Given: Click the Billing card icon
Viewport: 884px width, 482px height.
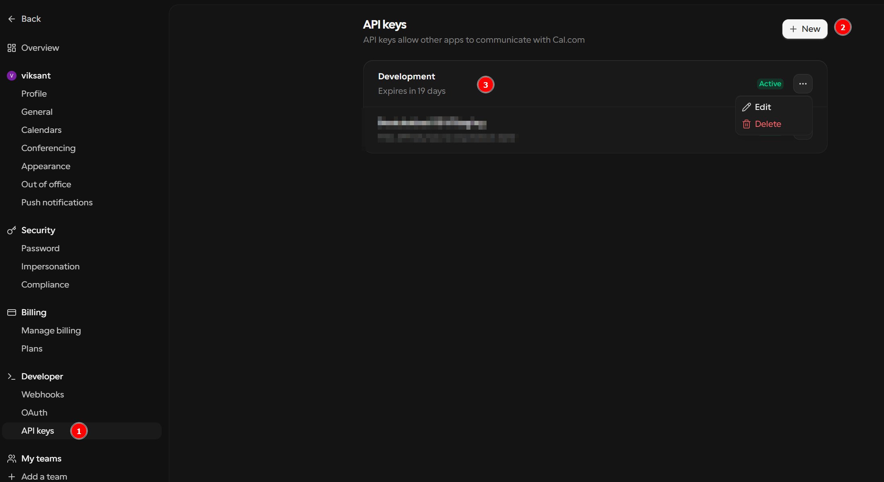Looking at the screenshot, I should pyautogui.click(x=12, y=312).
